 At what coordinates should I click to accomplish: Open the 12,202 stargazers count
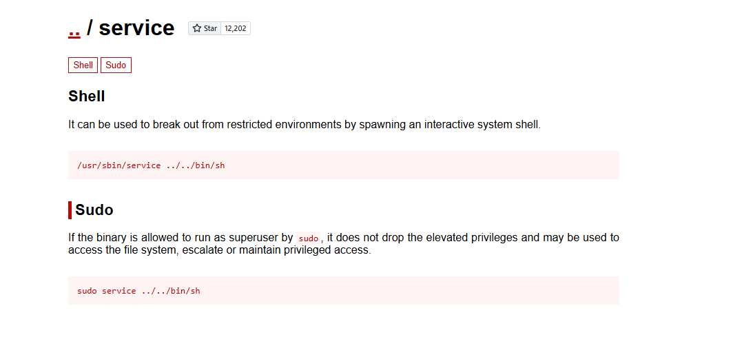236,28
